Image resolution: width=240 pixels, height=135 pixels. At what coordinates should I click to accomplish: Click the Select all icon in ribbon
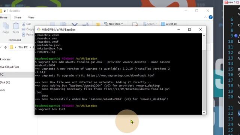(163, 24)
